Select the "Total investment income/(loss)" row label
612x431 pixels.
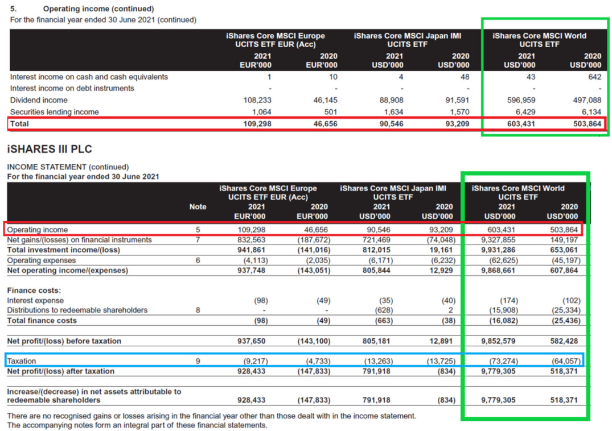(64, 250)
